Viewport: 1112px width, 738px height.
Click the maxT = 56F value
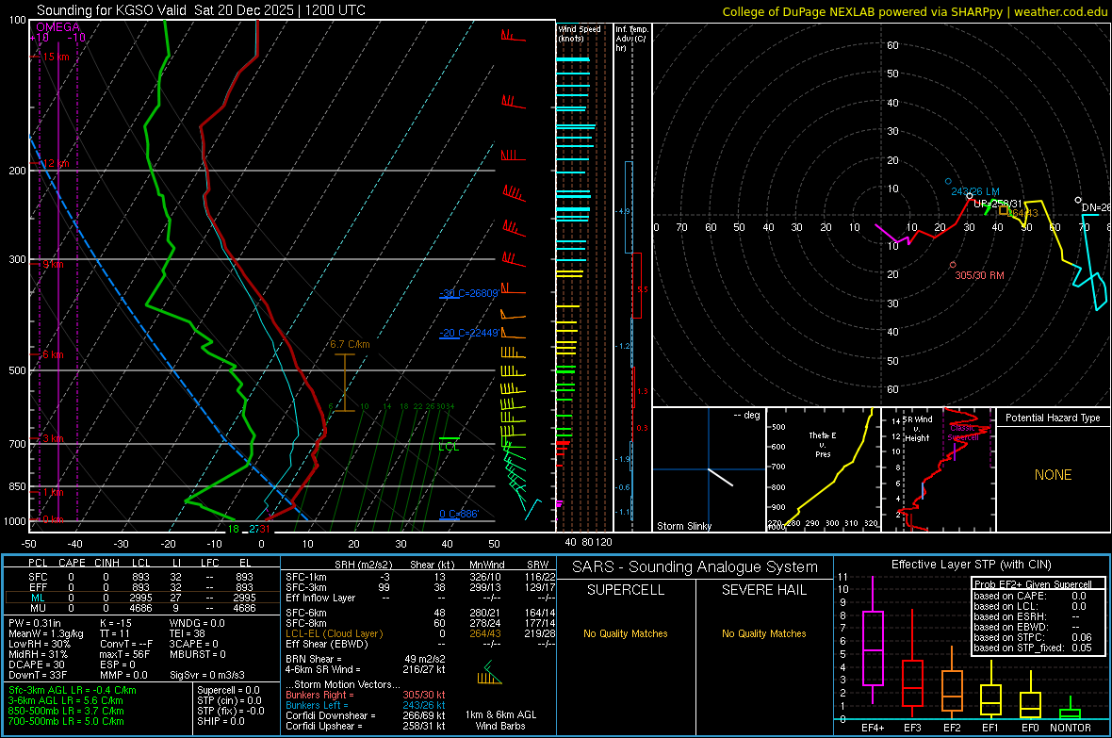tap(124, 654)
